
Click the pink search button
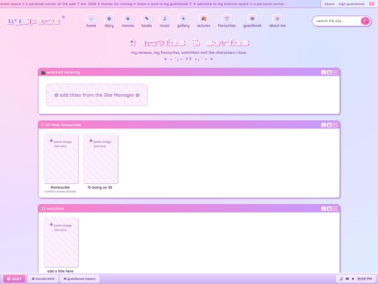(x=365, y=21)
